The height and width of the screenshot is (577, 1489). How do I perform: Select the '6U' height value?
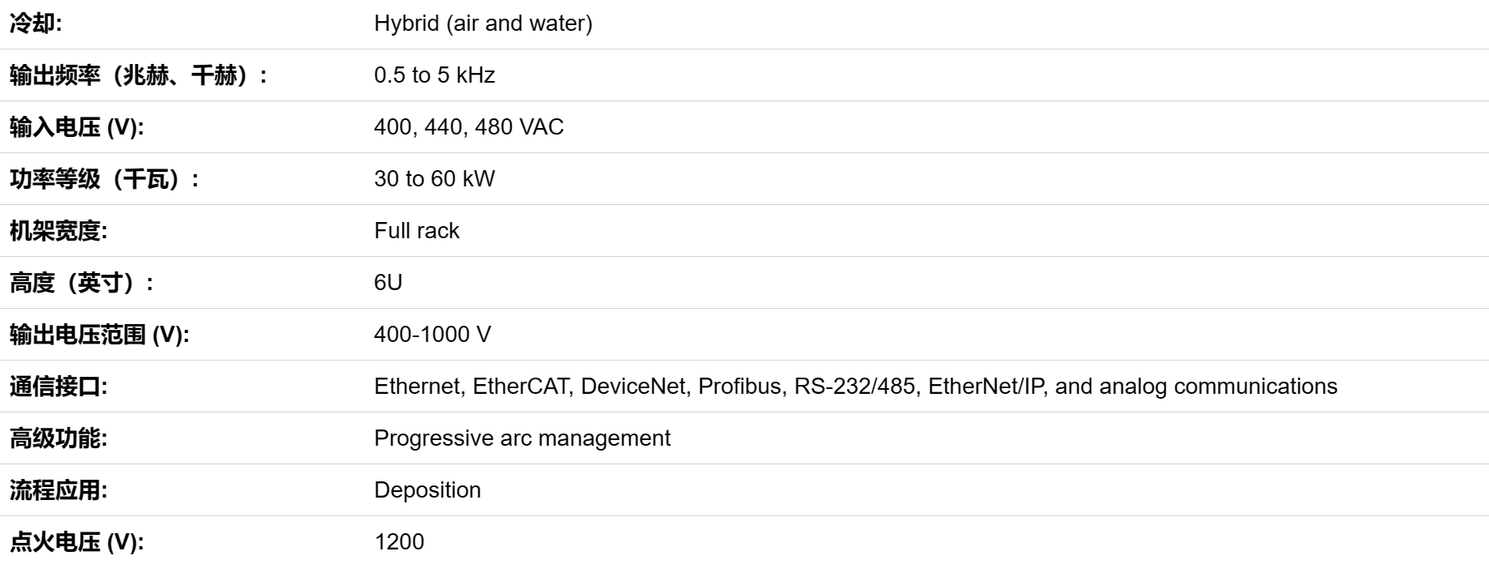point(388,283)
